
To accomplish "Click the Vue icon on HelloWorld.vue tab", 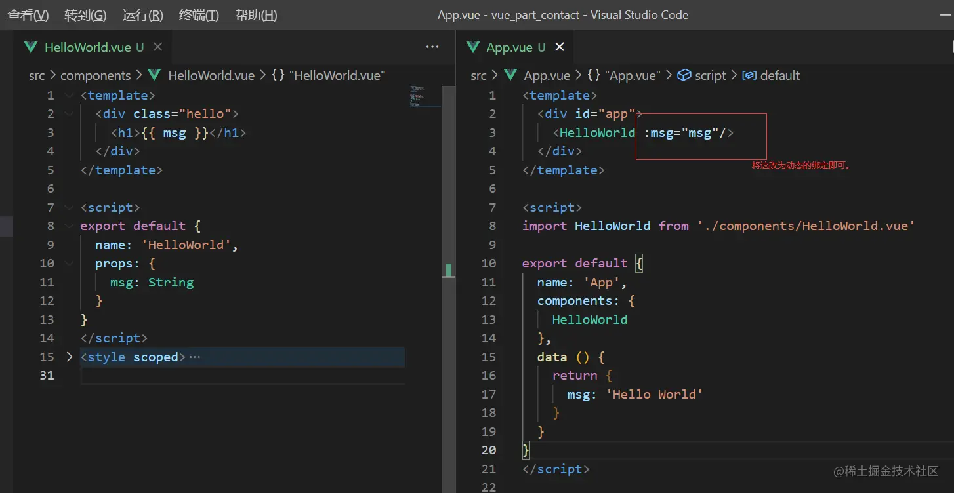I will click(x=31, y=47).
